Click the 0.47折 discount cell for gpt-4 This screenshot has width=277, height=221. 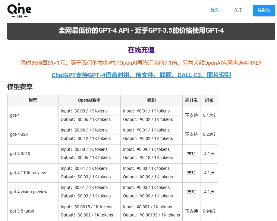click(x=209, y=115)
